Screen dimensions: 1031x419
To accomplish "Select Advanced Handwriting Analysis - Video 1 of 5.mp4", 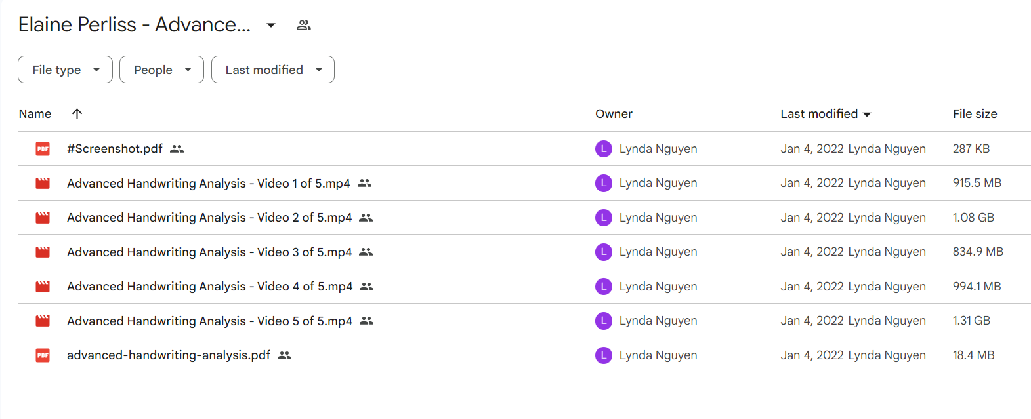I will click(209, 183).
